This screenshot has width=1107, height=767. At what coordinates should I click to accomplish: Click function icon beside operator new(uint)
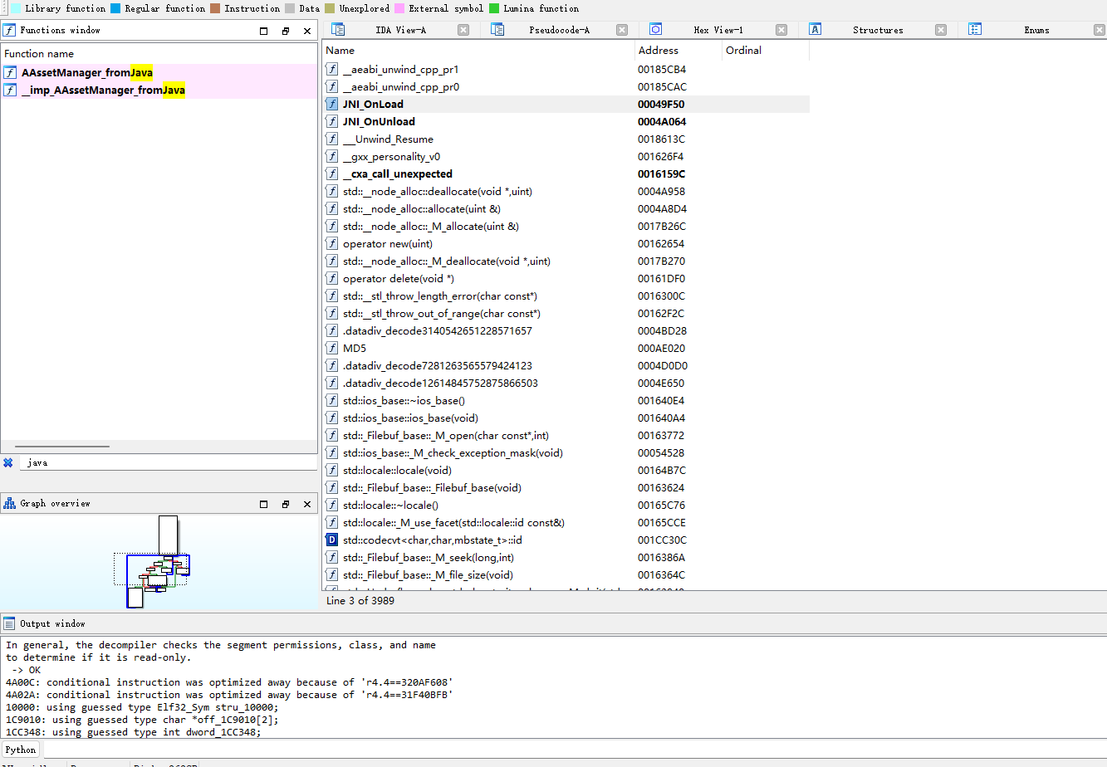tap(331, 243)
